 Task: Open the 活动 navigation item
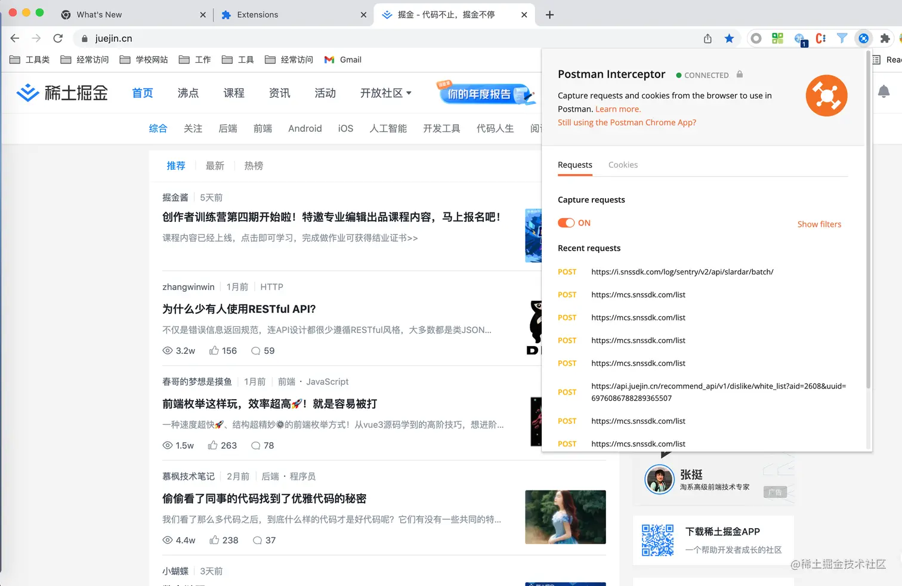tap(325, 93)
